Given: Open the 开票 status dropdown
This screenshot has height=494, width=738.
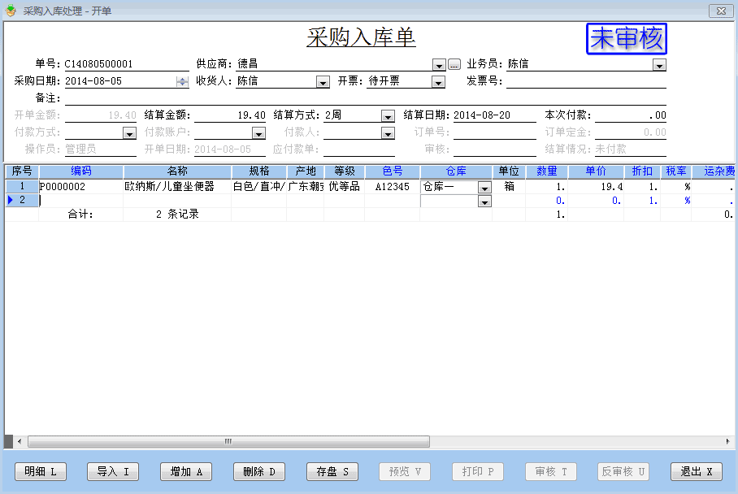Looking at the screenshot, I should (x=438, y=82).
